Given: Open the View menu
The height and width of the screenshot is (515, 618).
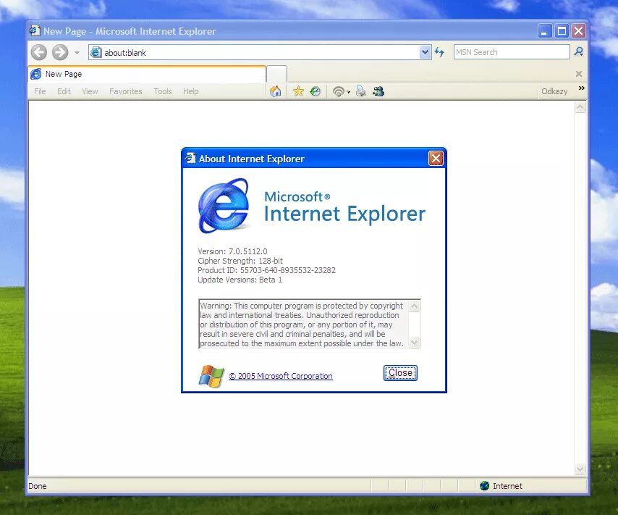Looking at the screenshot, I should 90,91.
